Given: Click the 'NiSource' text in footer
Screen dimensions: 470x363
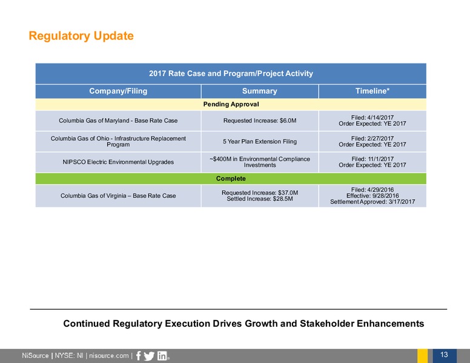Looking at the screenshot, I should click(x=35, y=356).
